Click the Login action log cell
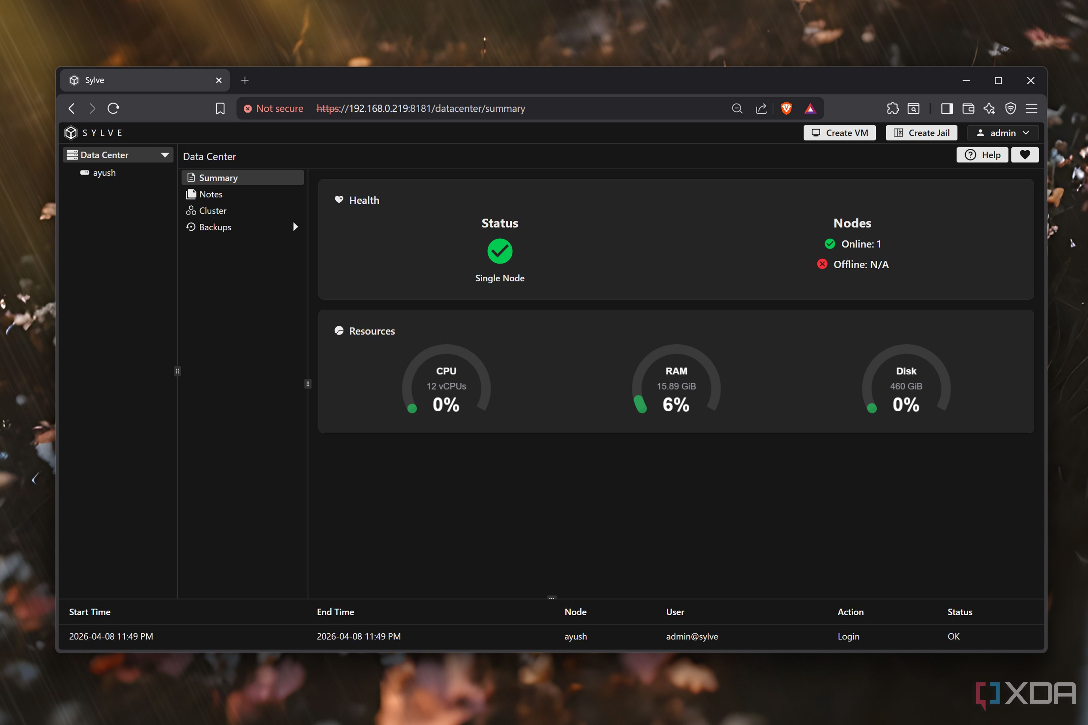The image size is (1088, 725). (x=848, y=636)
